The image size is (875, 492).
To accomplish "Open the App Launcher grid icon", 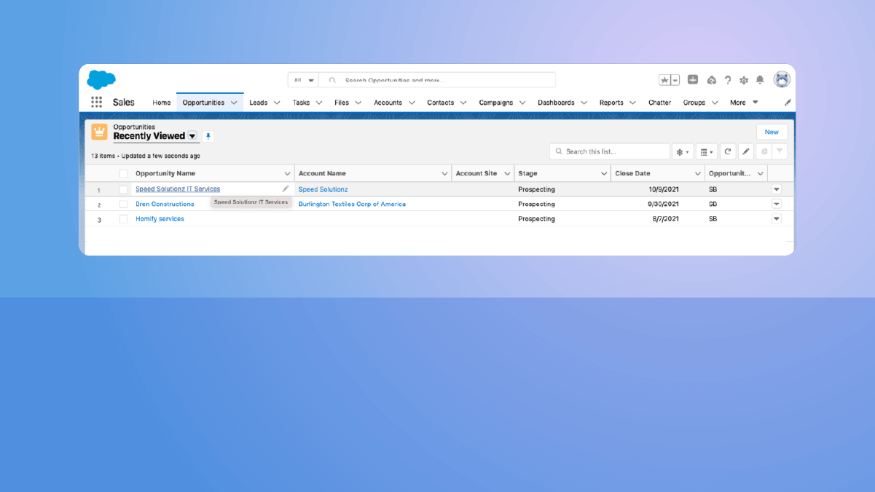I will click(x=97, y=103).
